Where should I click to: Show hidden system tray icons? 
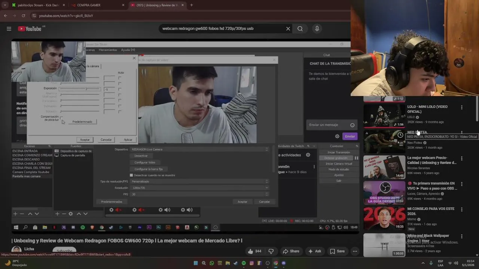click(x=423, y=263)
